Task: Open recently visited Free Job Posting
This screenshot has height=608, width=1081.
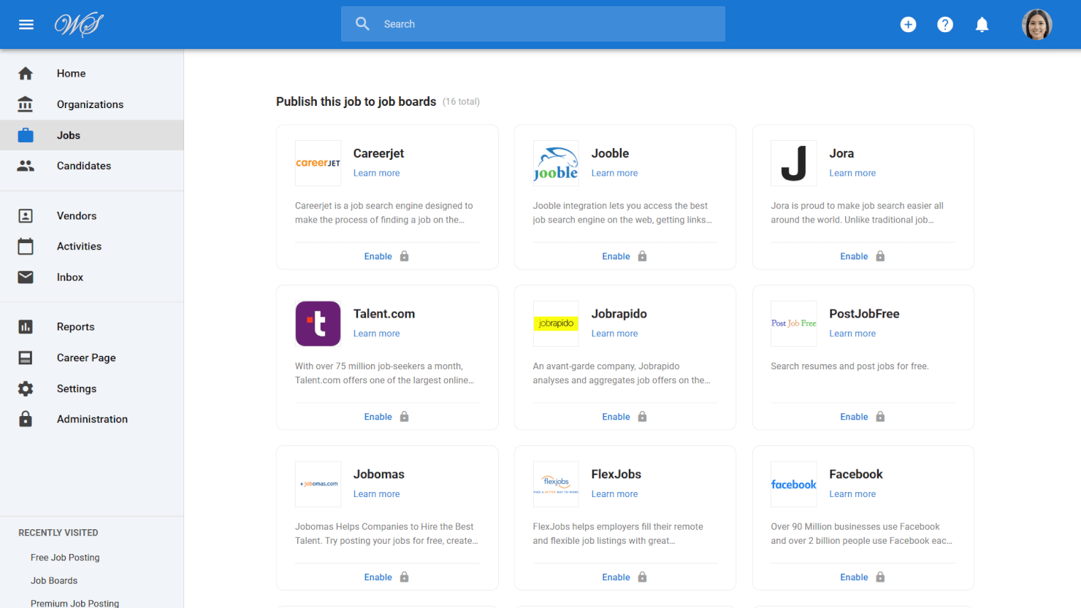Action: tap(65, 558)
